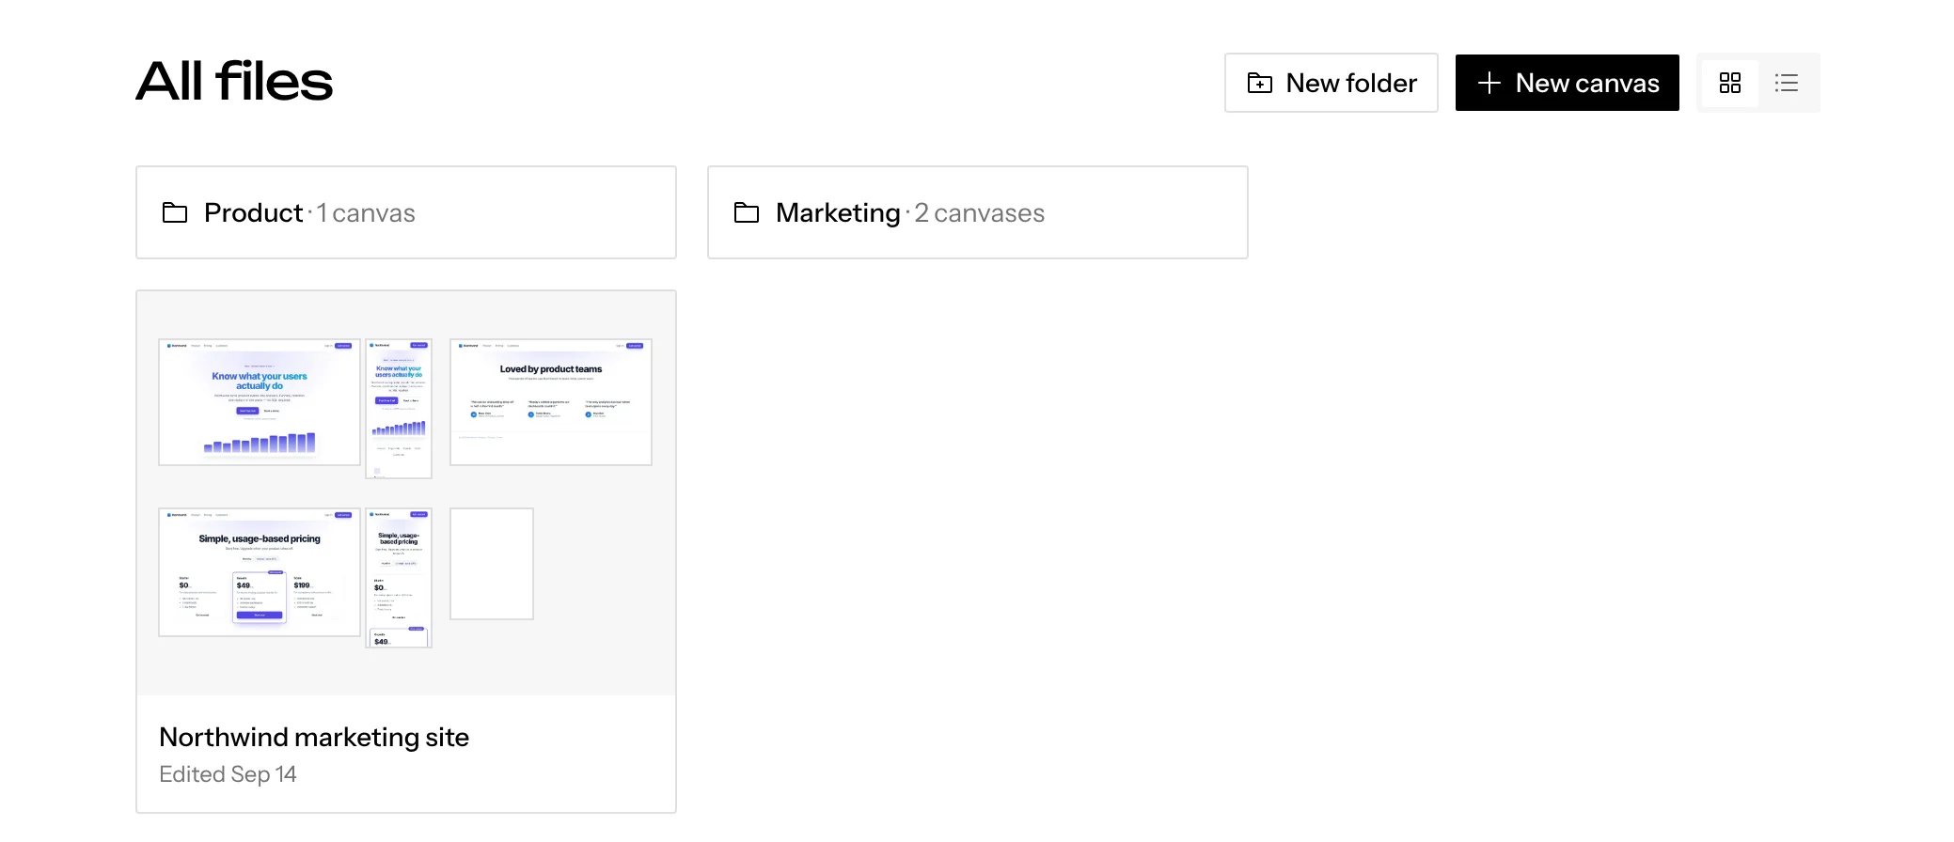Select the 'Know what your users actually do' desktop frame
1954x842 pixels.
click(260, 402)
